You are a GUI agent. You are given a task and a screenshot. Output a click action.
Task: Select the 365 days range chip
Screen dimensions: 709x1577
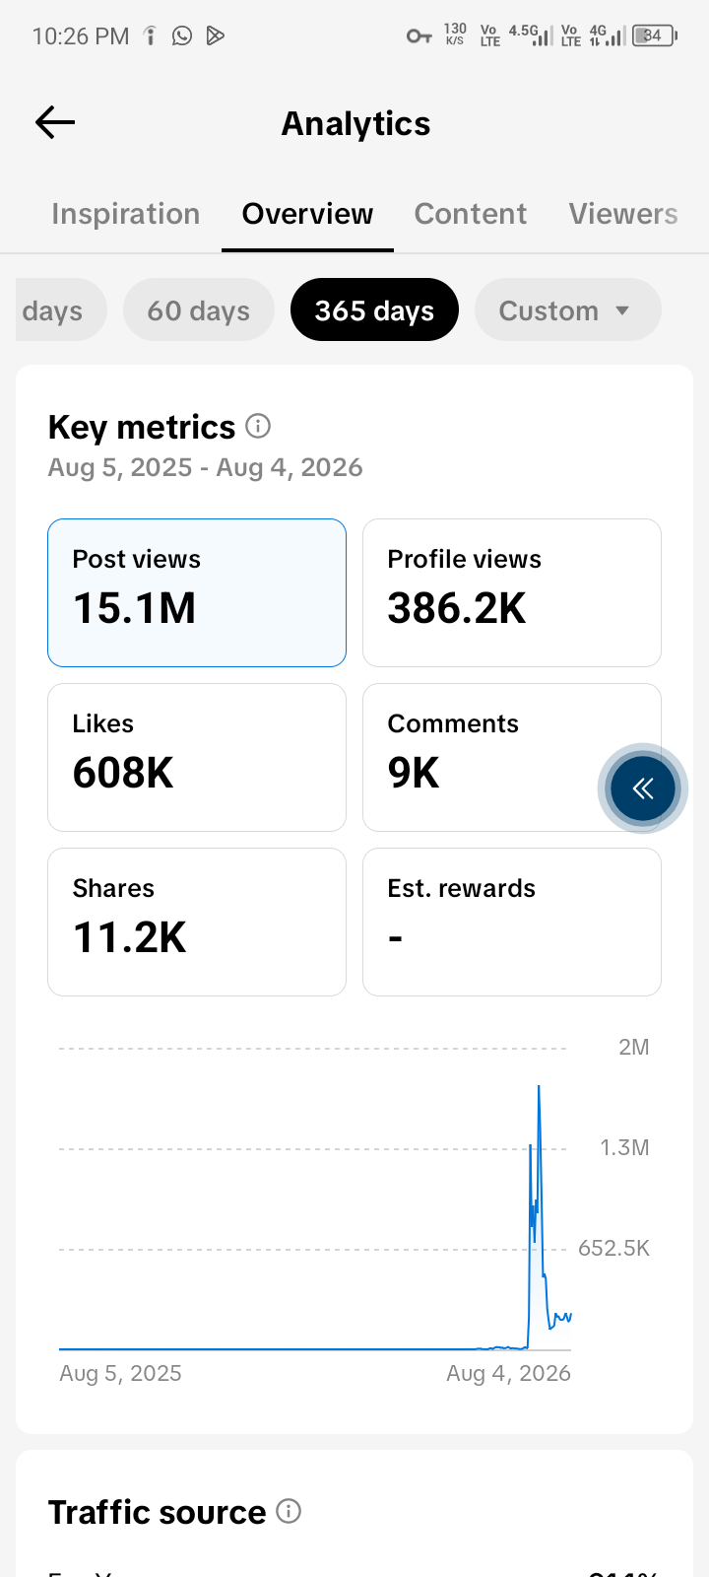374,310
